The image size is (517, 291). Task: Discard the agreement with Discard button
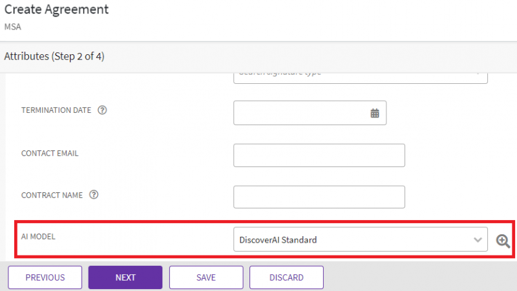(286, 277)
